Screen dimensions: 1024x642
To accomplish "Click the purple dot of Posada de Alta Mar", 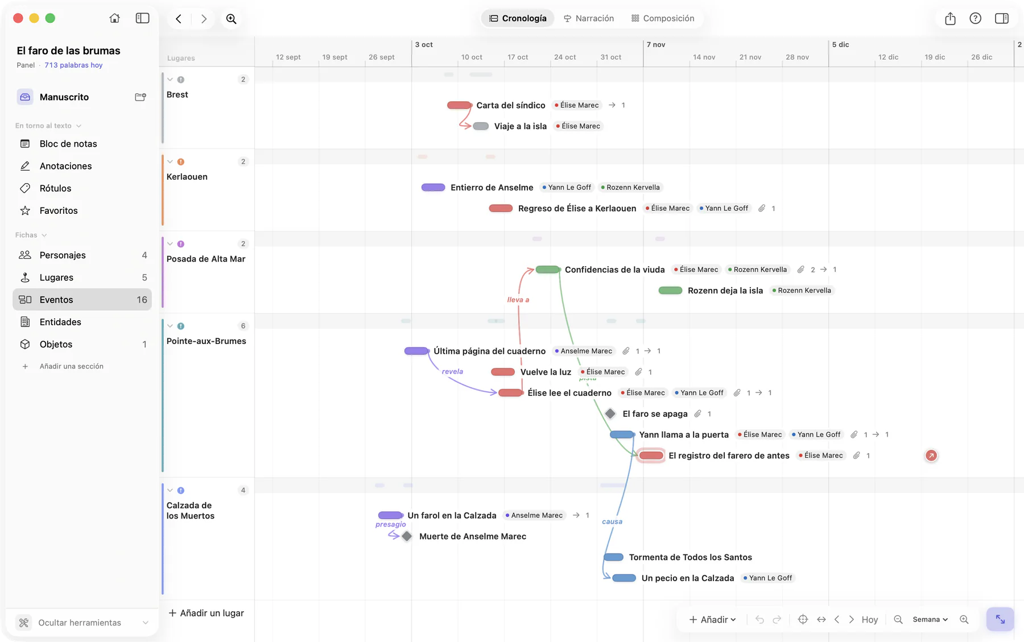I will click(181, 244).
